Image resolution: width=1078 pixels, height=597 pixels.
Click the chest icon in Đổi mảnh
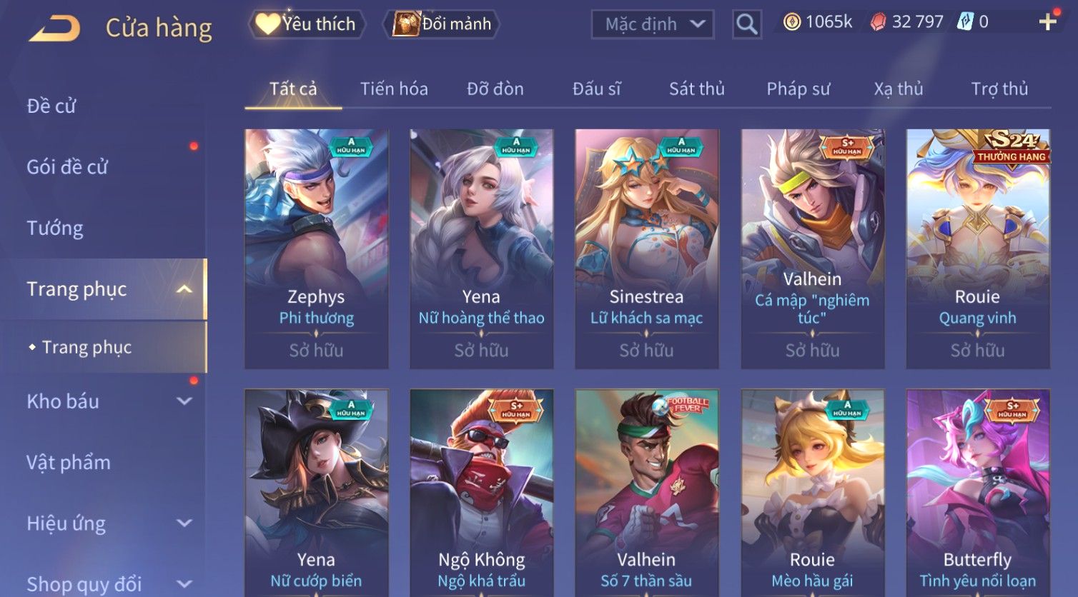(406, 24)
